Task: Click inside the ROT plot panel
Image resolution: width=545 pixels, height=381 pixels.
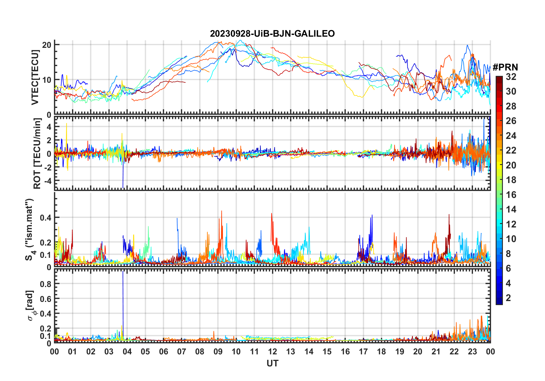Action: (272, 153)
